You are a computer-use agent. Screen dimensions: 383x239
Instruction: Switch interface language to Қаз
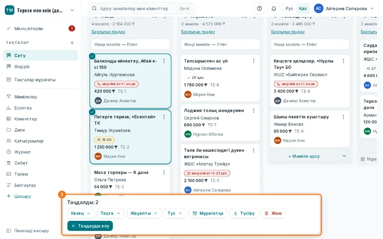[x=303, y=9]
